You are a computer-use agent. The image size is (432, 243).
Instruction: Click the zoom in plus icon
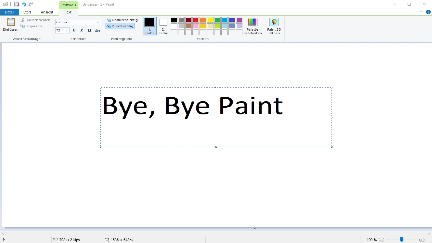coord(422,240)
